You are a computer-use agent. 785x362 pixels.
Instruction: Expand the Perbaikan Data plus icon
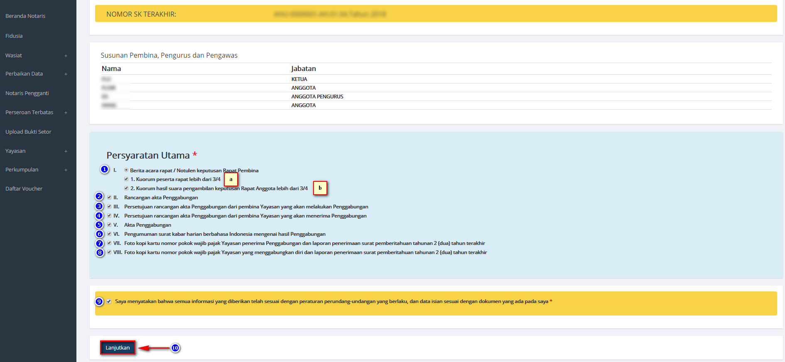pyautogui.click(x=66, y=74)
